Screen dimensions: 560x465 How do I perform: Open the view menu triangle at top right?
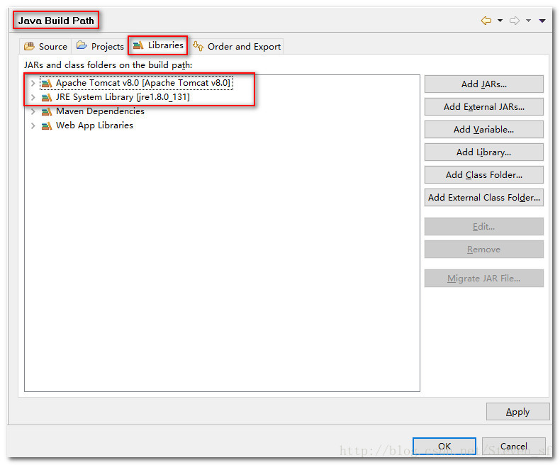click(542, 21)
